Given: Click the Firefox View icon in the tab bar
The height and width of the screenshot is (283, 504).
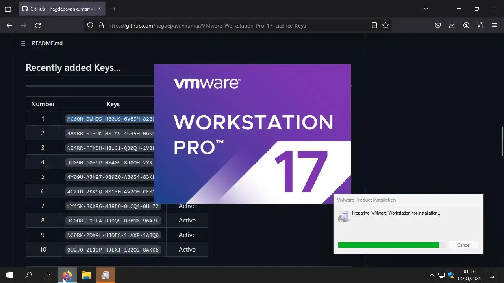Looking at the screenshot, I should (x=8, y=9).
